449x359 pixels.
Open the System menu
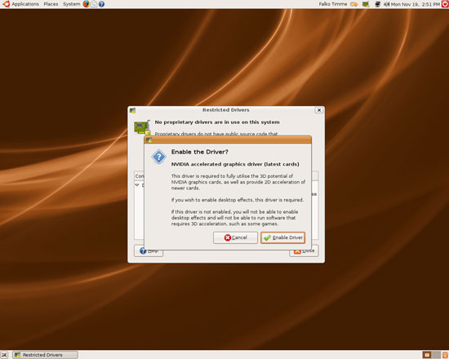pyautogui.click(x=72, y=4)
